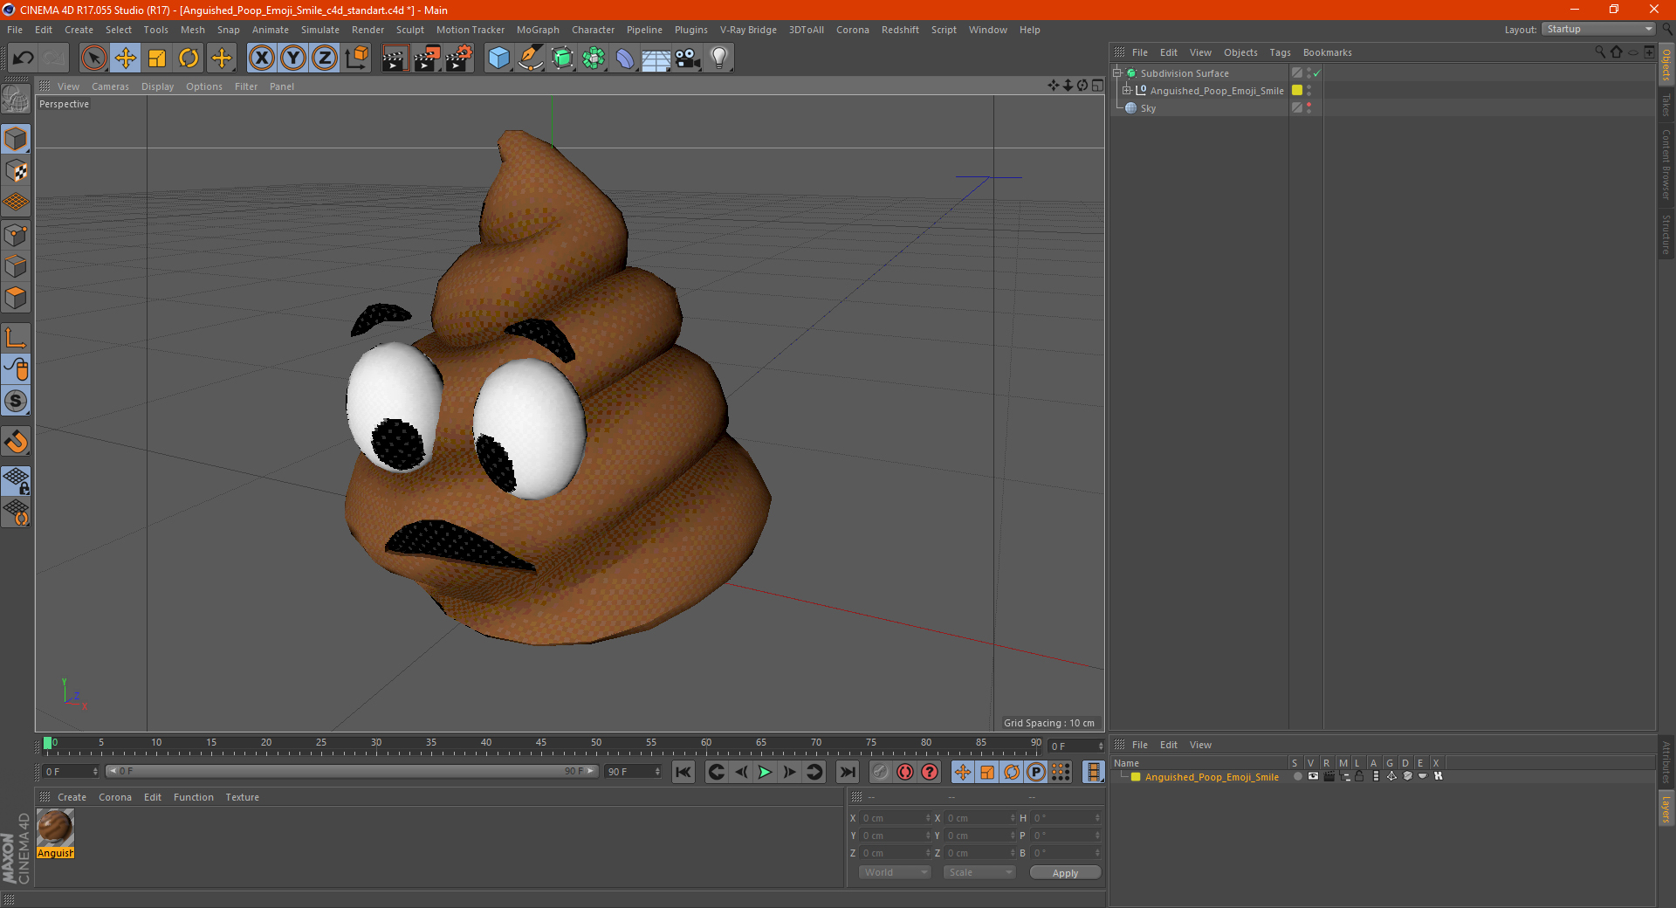The image size is (1676, 908).
Task: Select the Sky object
Action: pos(1148,108)
